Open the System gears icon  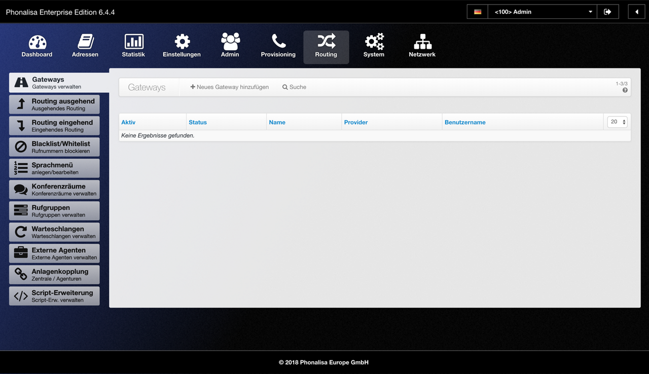374,42
